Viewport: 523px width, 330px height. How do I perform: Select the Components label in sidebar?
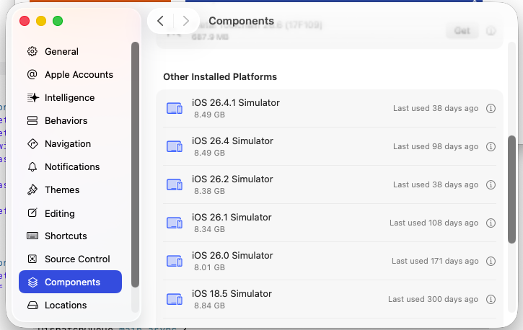[x=72, y=282]
